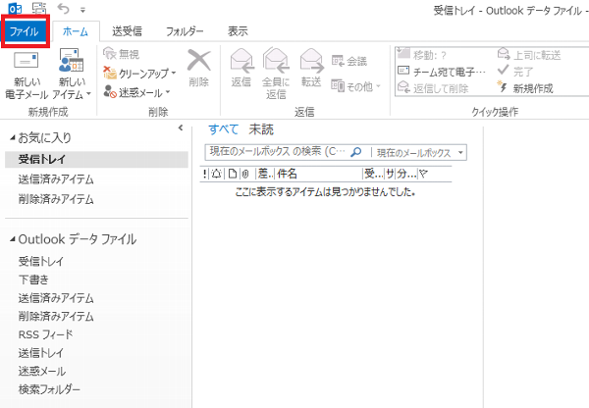Click the magnifier search icon
This screenshot has height=408, width=589.
point(356,152)
